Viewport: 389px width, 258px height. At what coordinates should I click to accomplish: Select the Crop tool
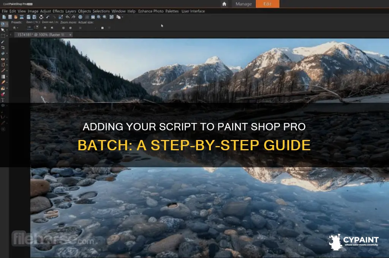click(x=3, y=47)
